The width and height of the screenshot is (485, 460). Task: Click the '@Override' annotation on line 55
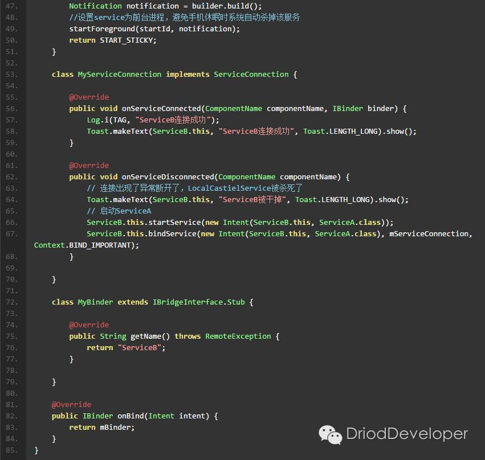[89, 97]
